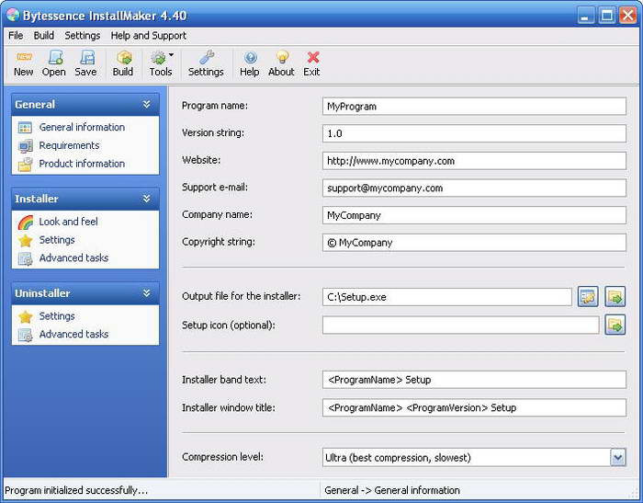Screen dimensions: 643x503
Task: Click the Installer Settings star icon
Action: point(25,240)
